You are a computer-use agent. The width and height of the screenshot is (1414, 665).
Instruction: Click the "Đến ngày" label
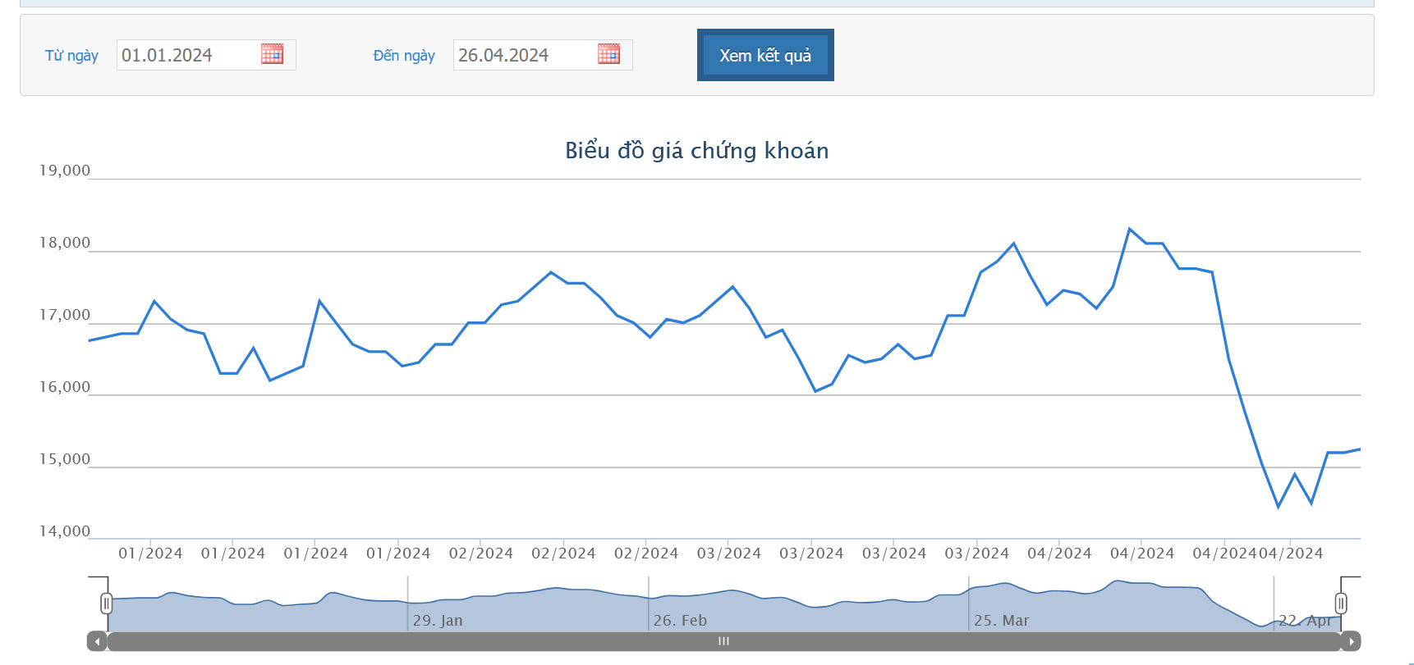[404, 56]
